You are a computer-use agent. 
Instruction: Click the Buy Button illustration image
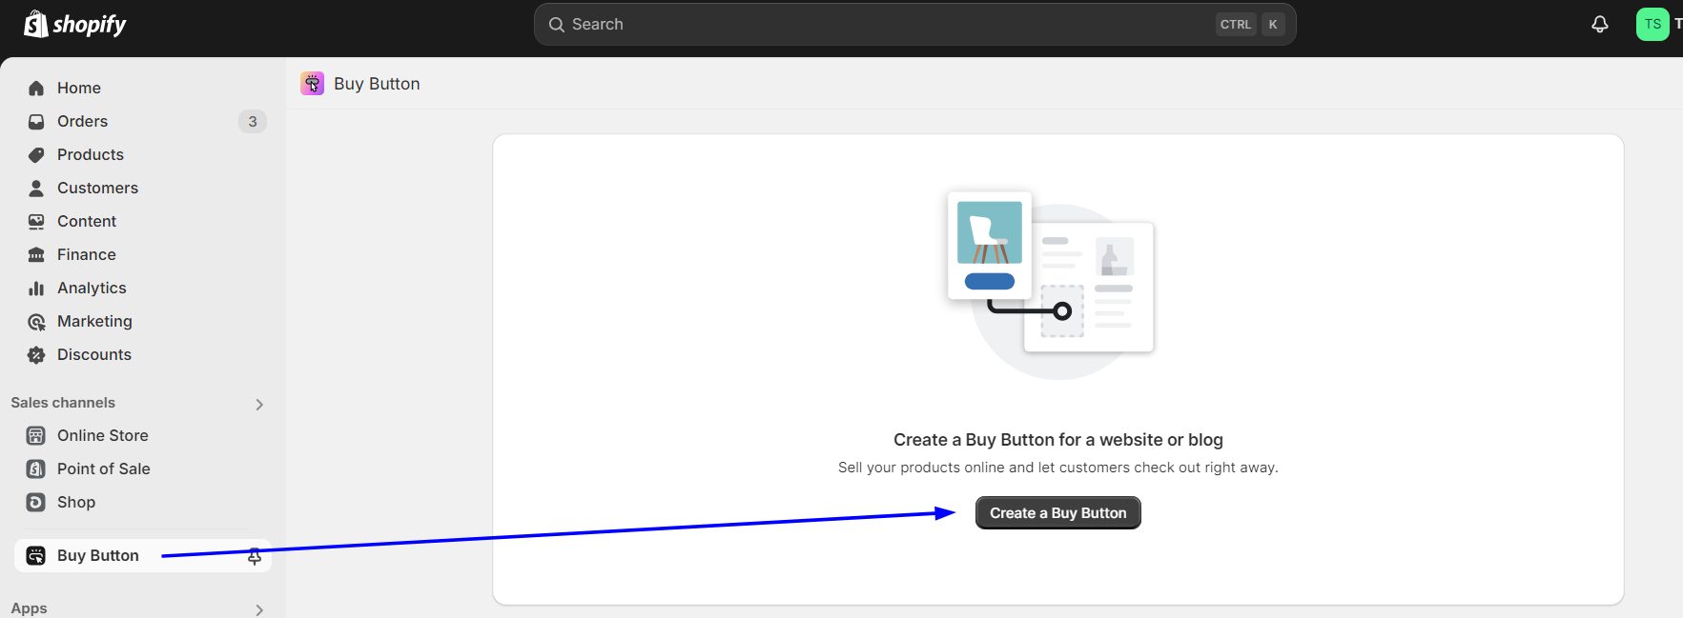(1051, 286)
